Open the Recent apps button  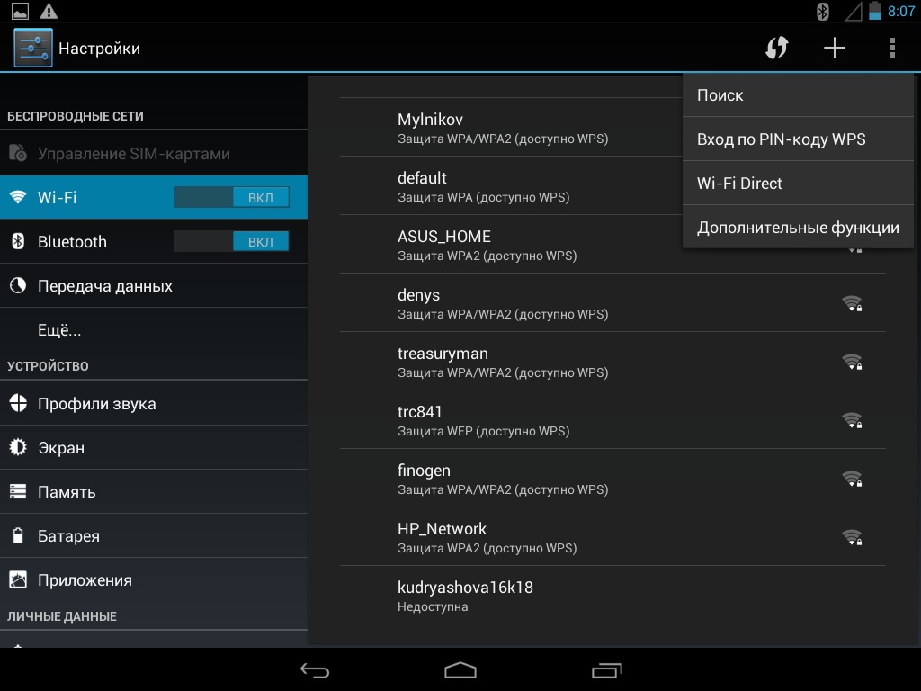coord(607,670)
